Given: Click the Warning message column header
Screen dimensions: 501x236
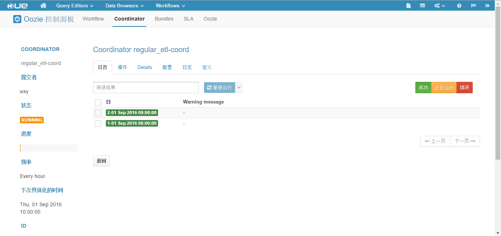Looking at the screenshot, I should pos(203,102).
